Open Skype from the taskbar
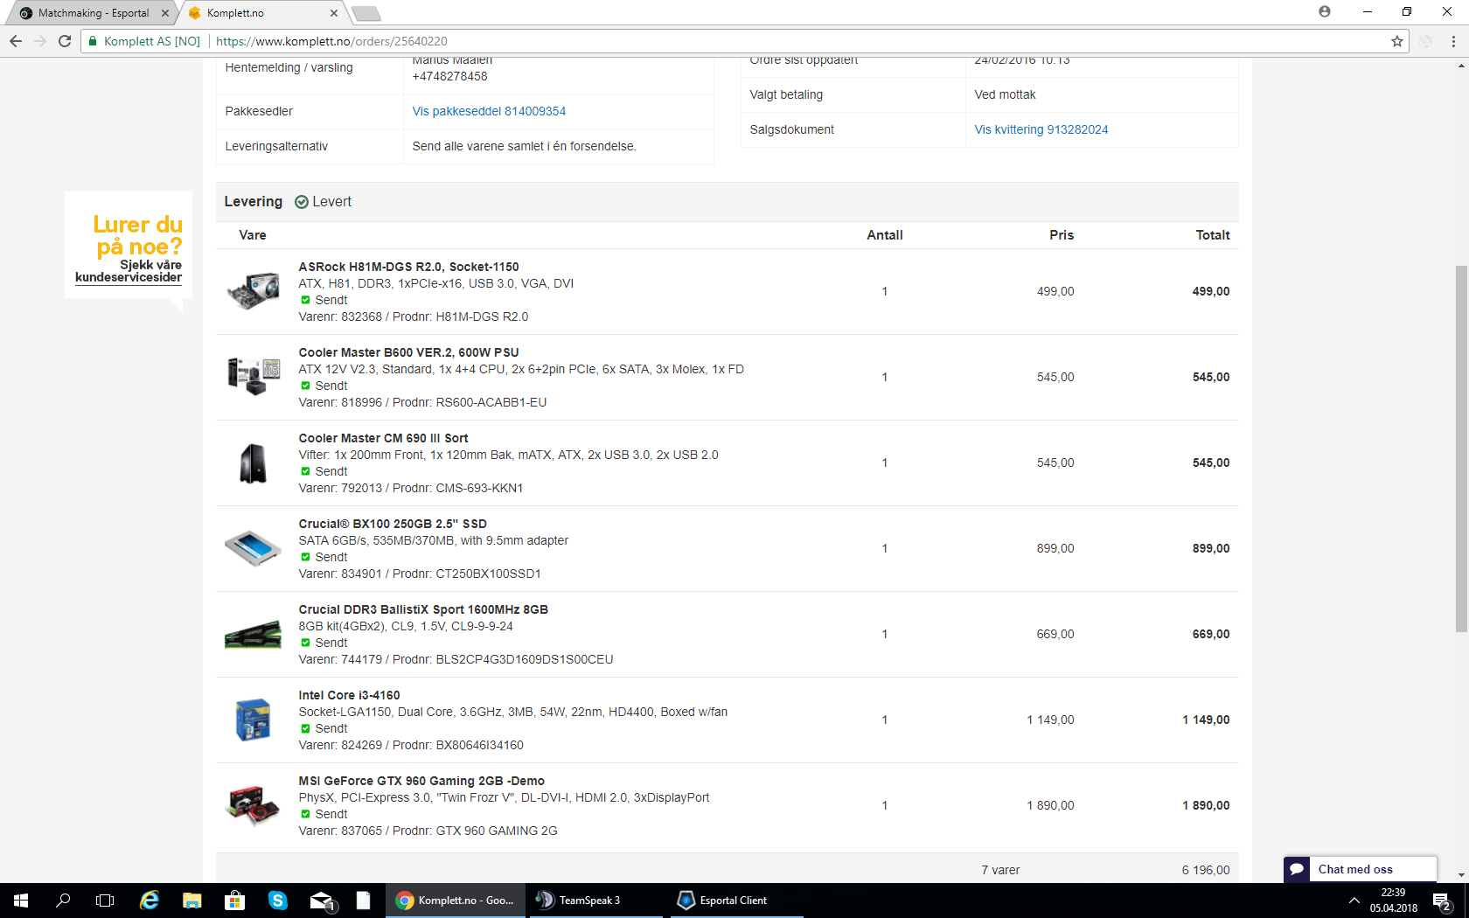Screen dimensions: 1469x918 (x=278, y=901)
